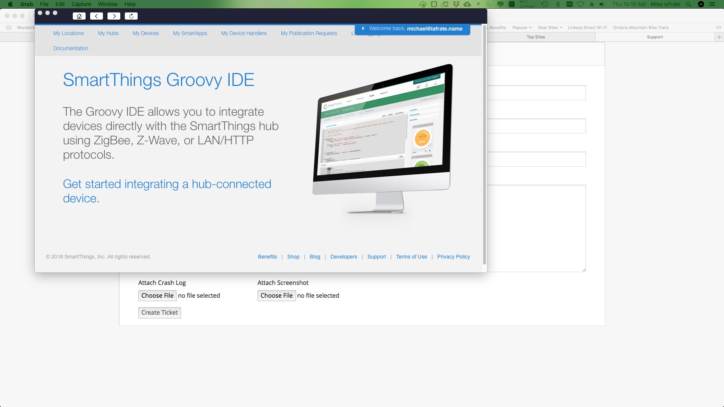724x407 pixels.
Task: Open the Benefits footer link
Action: click(x=267, y=257)
